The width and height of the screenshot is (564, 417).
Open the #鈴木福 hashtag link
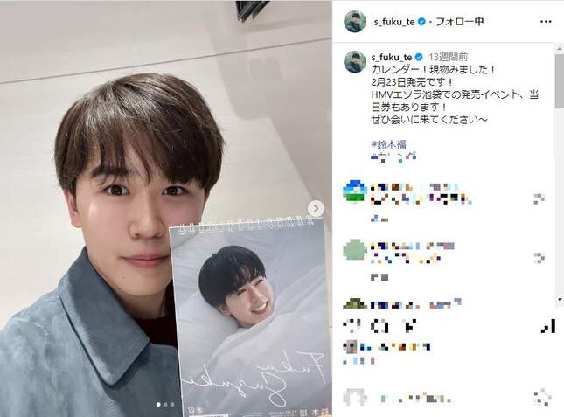[388, 144]
